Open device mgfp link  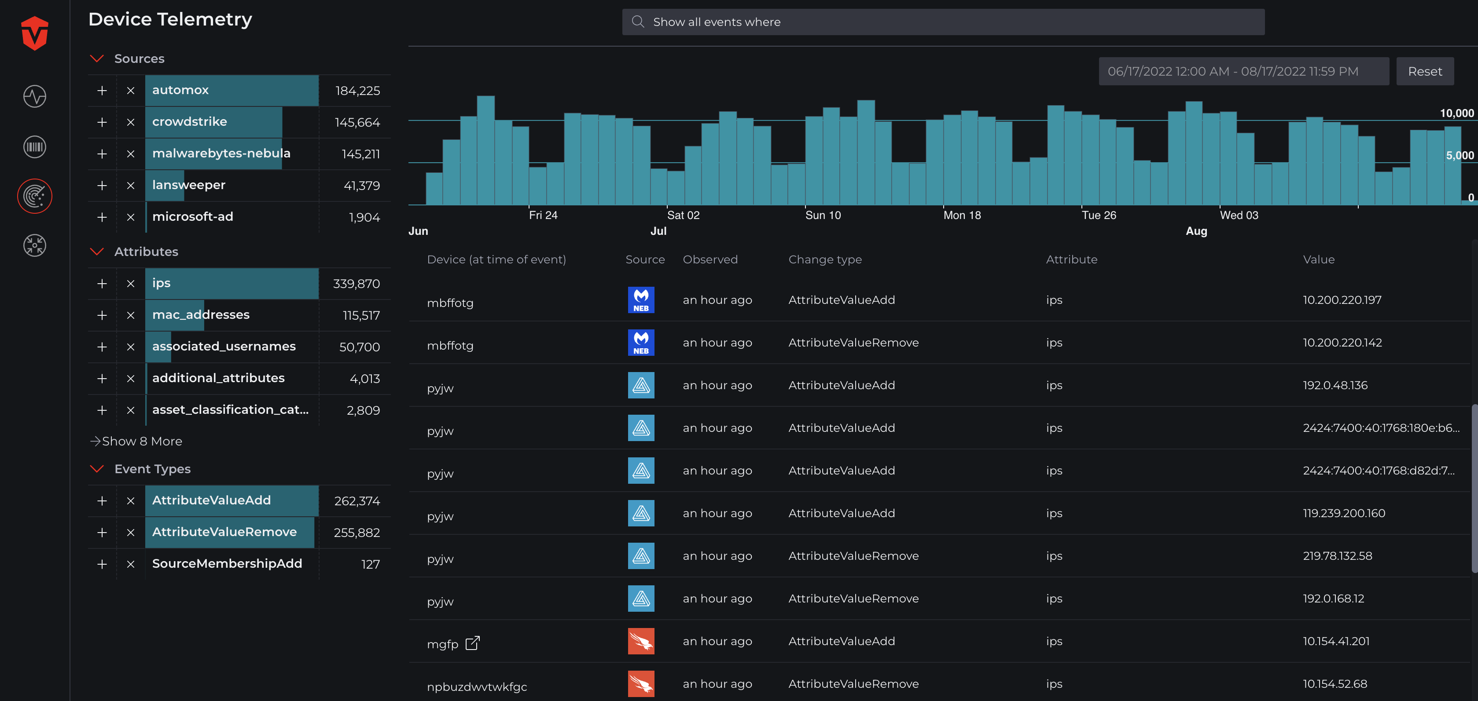point(442,644)
